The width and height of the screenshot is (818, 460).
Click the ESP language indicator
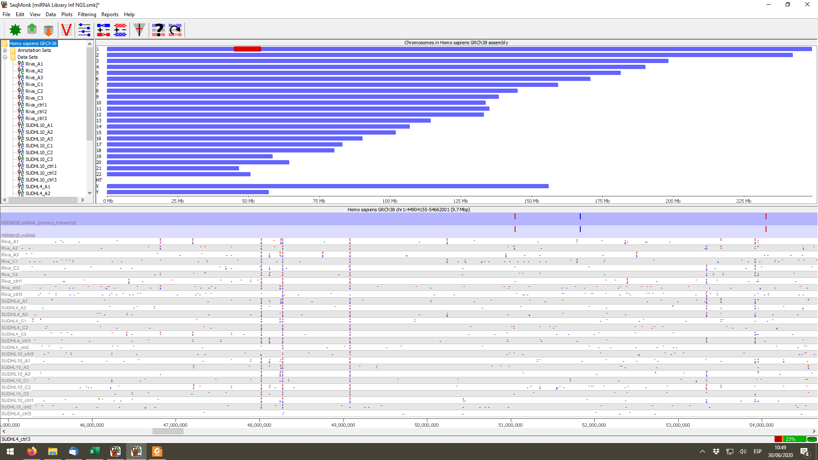coord(758,451)
